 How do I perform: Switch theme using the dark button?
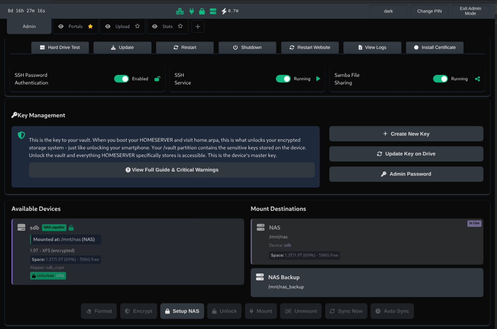pos(388,11)
